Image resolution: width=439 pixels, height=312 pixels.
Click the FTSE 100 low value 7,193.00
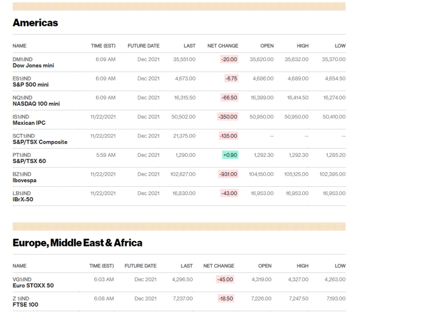click(336, 298)
